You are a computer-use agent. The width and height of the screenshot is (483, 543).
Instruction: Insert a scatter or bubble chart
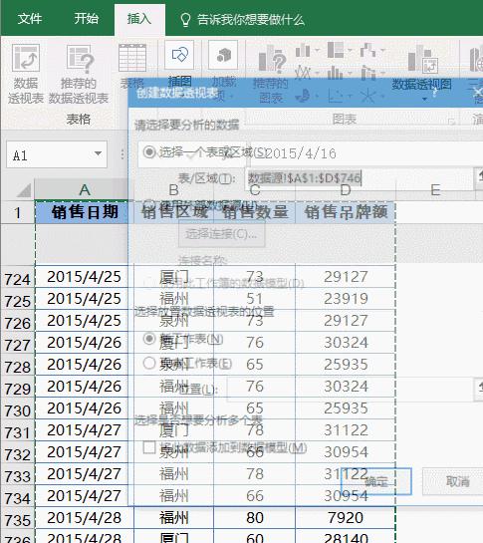[336, 96]
